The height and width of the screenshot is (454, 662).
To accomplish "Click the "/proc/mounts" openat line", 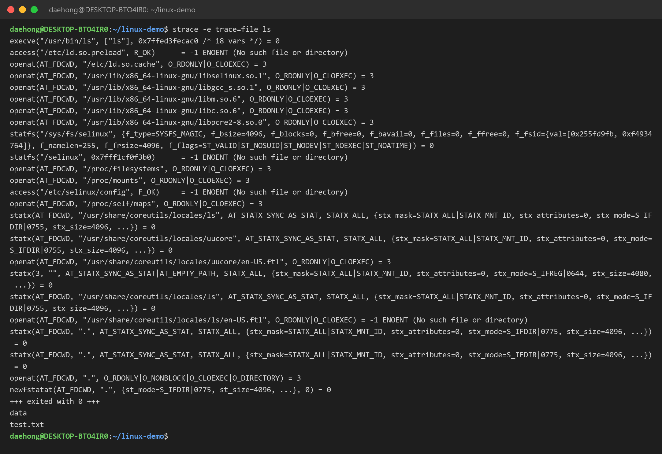I will pos(130,180).
